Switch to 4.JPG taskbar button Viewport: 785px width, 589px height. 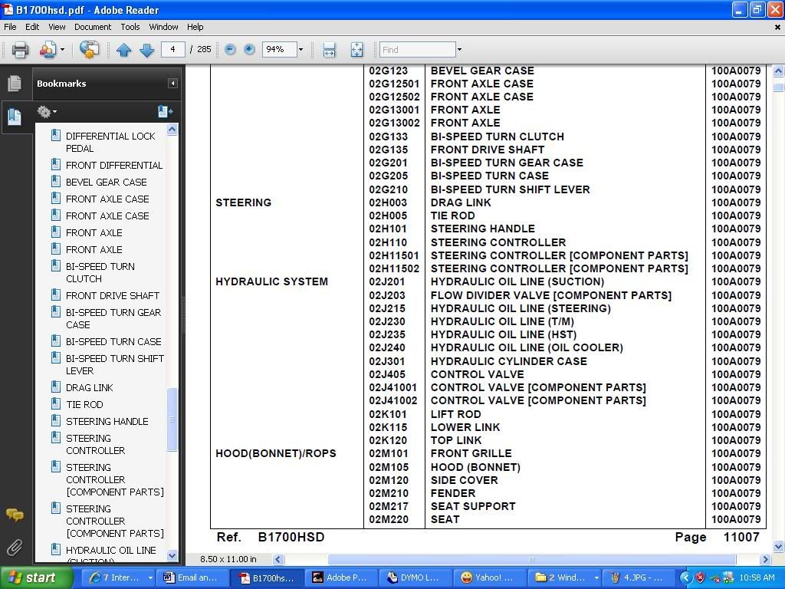point(637,578)
